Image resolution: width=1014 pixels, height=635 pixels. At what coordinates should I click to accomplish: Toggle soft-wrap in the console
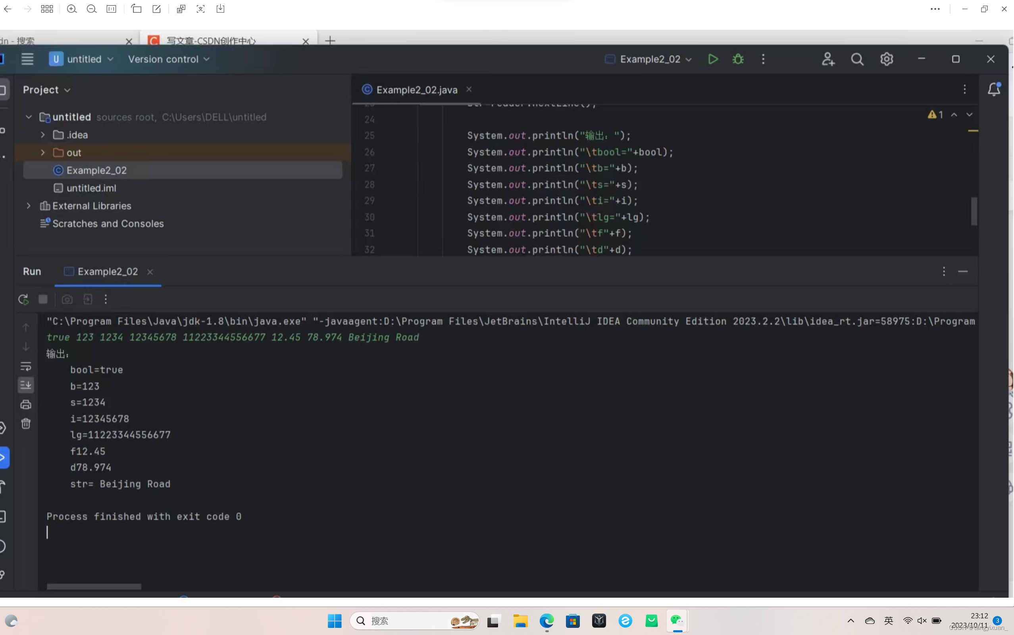click(x=26, y=366)
